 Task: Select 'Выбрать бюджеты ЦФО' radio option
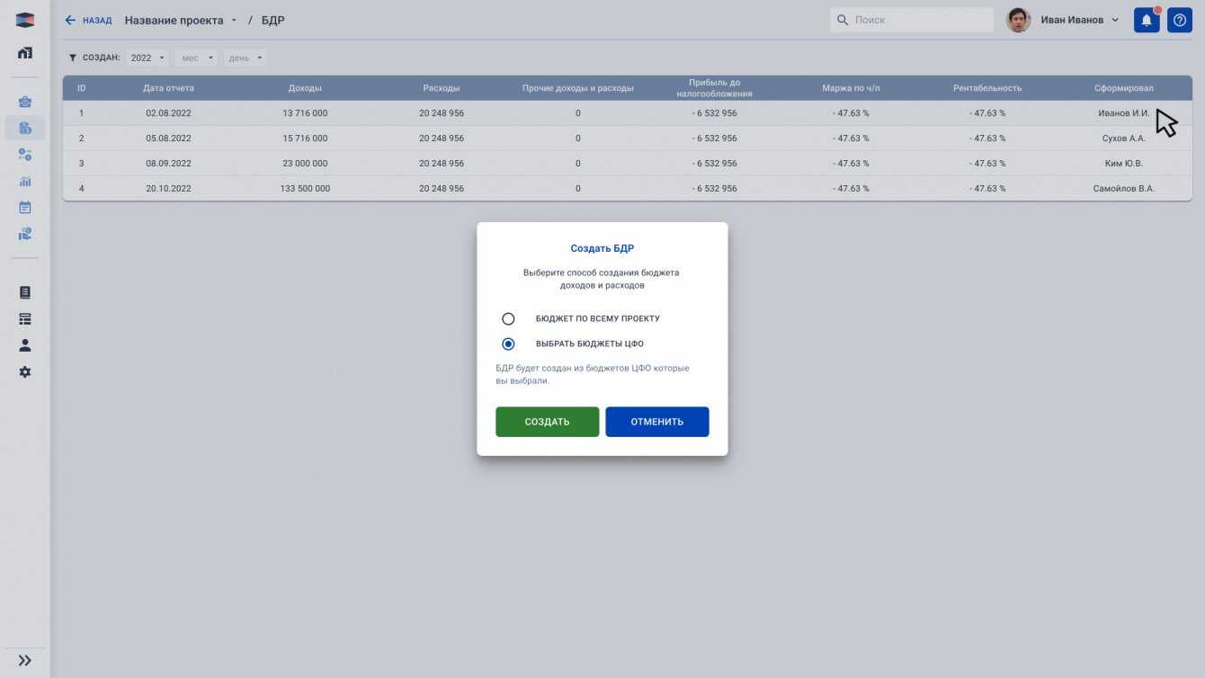point(508,343)
